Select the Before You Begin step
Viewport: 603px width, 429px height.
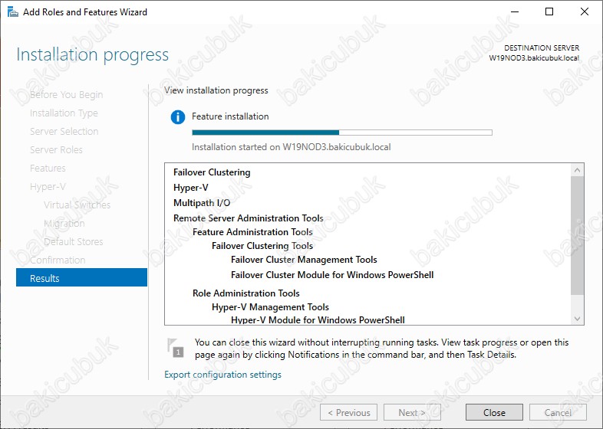[66, 94]
